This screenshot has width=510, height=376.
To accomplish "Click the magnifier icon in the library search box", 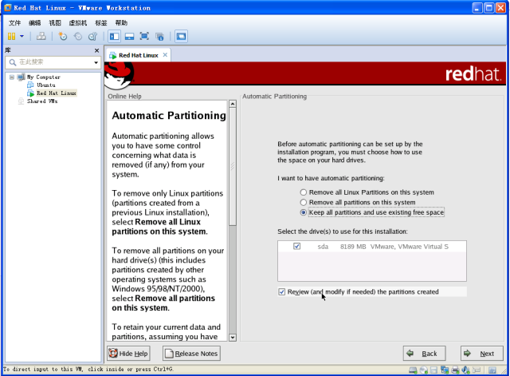I will [x=13, y=62].
